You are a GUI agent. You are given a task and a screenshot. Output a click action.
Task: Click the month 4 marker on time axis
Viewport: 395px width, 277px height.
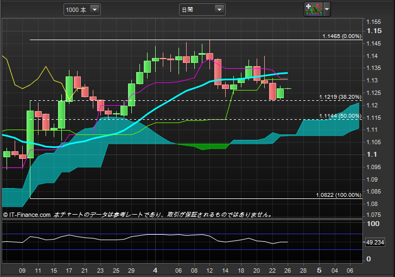tap(155, 270)
